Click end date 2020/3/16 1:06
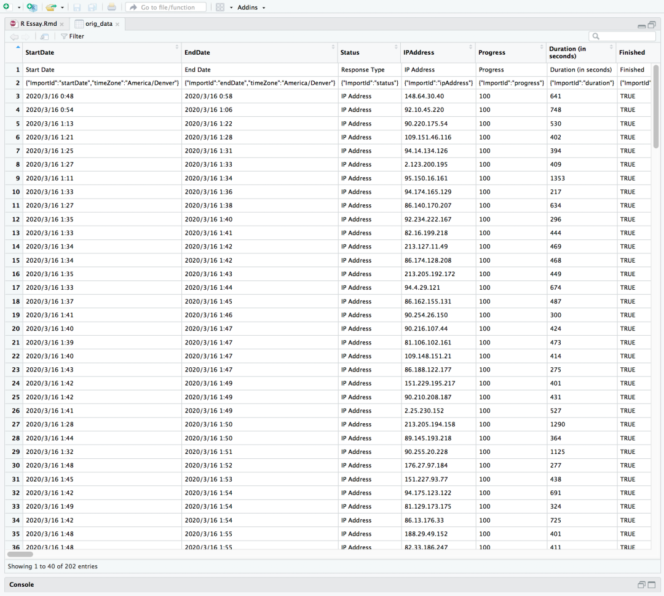664x596 pixels. click(x=259, y=110)
